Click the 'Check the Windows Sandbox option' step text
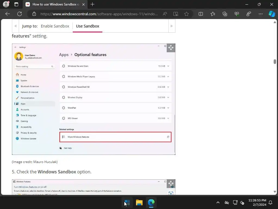The width and height of the screenshot is (278, 209). (x=52, y=172)
